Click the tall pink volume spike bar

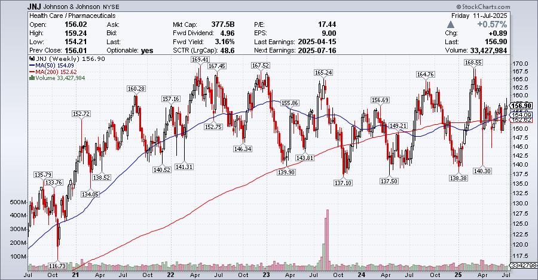coord(328,239)
